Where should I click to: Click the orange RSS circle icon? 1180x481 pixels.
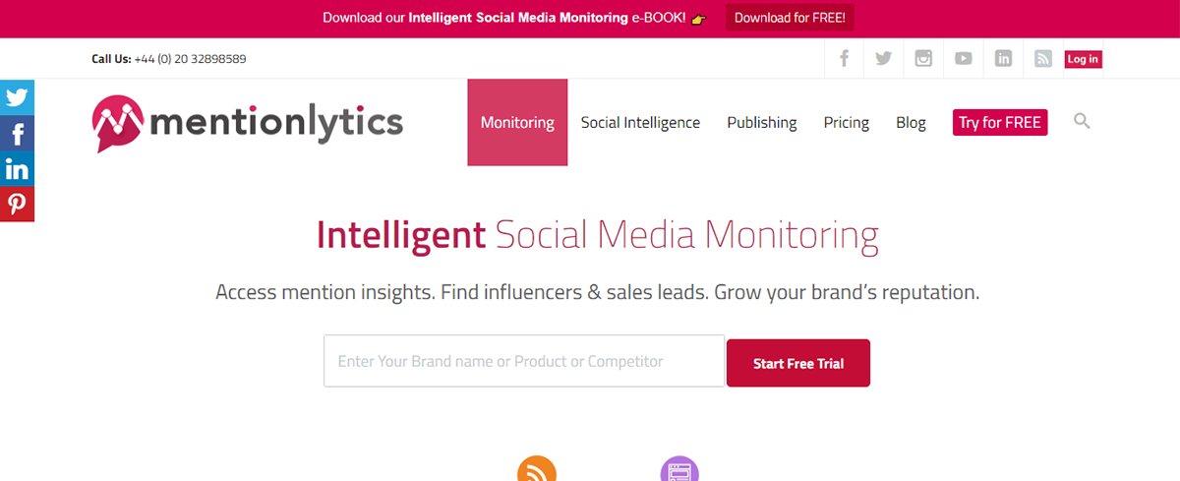point(537,469)
